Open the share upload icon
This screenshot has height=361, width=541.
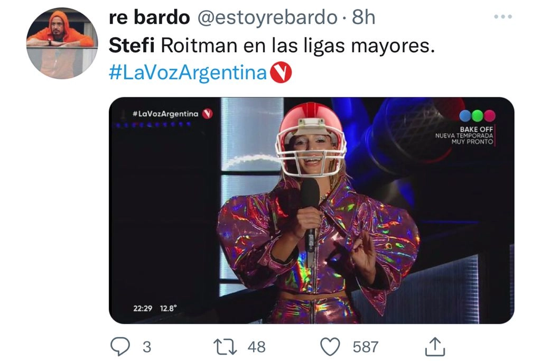pos(435,347)
